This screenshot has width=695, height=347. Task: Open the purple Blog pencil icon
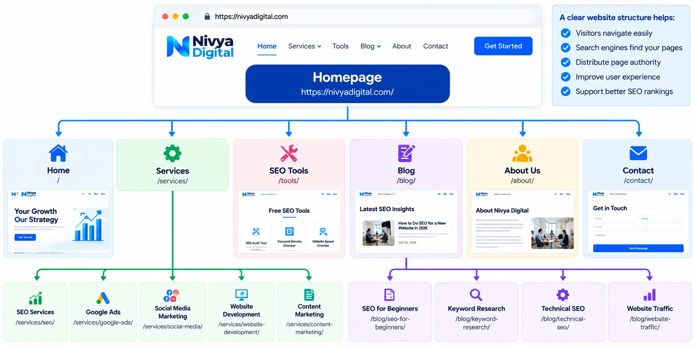click(406, 153)
